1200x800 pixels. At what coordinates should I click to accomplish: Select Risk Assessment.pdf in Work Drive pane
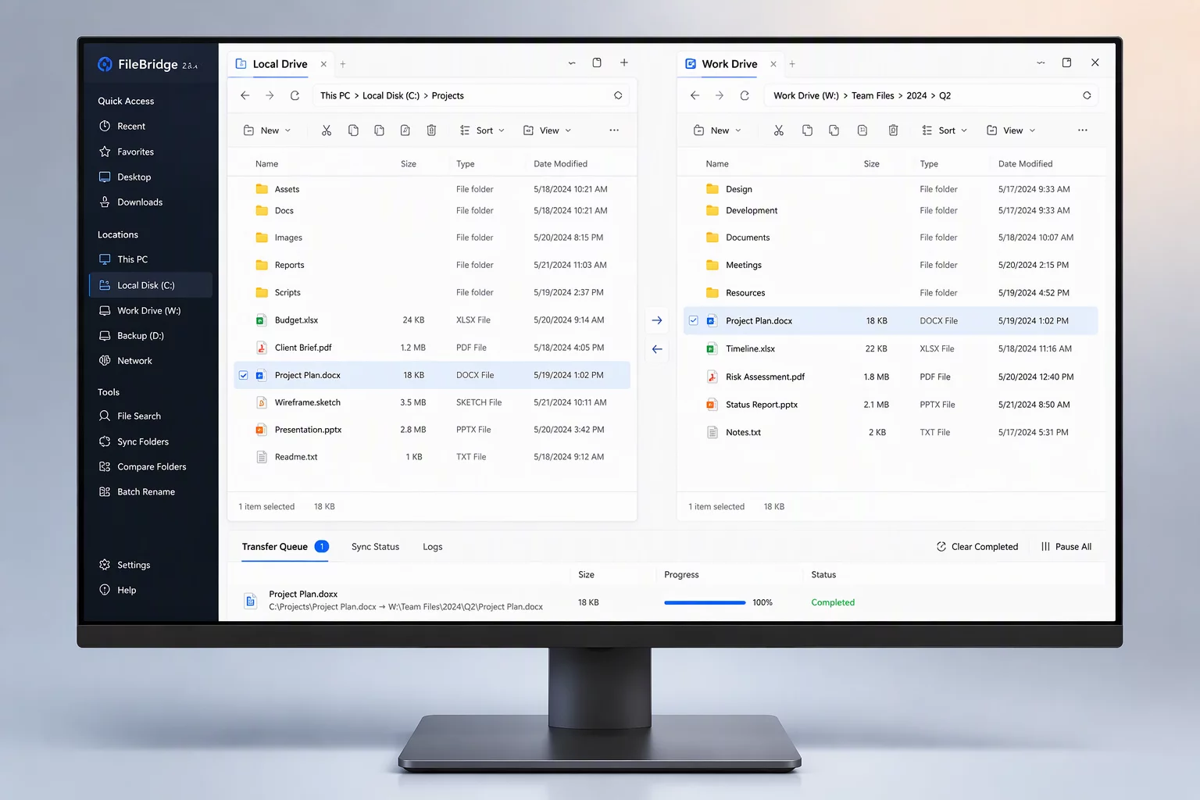(x=891, y=377)
